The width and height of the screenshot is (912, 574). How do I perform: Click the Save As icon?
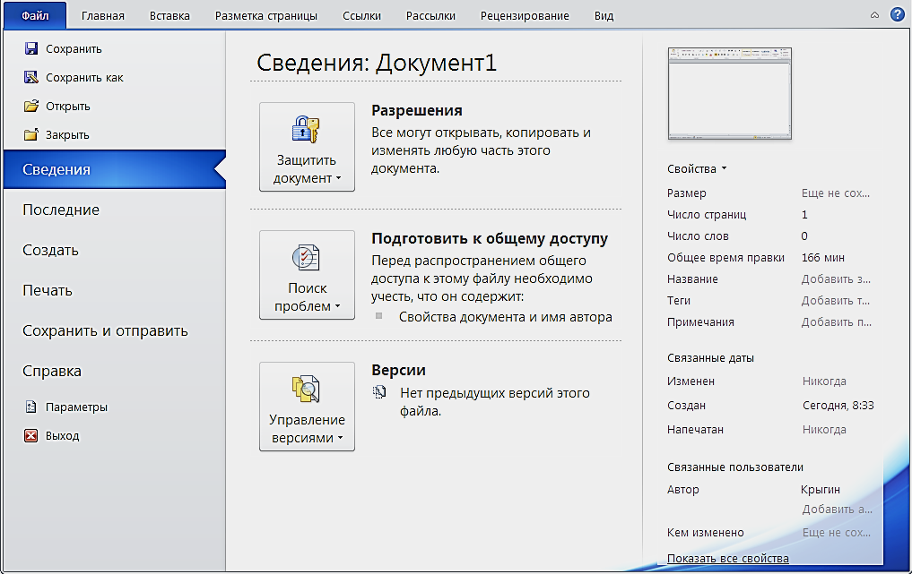(x=31, y=77)
